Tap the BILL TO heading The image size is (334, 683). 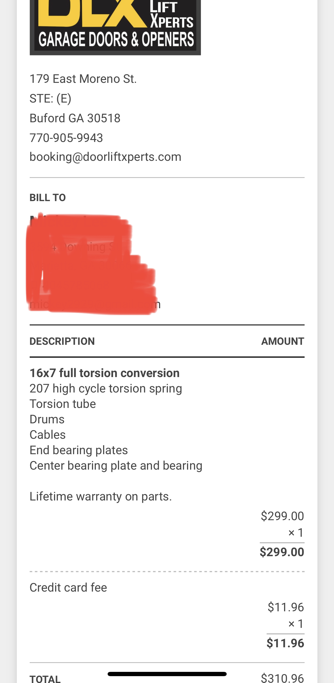(x=48, y=198)
